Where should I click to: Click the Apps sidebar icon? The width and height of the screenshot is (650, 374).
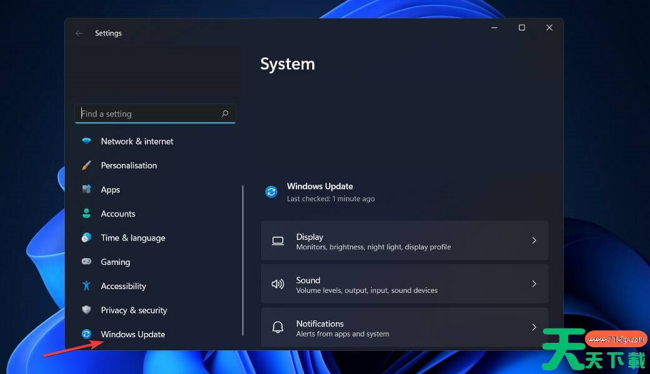coord(86,189)
